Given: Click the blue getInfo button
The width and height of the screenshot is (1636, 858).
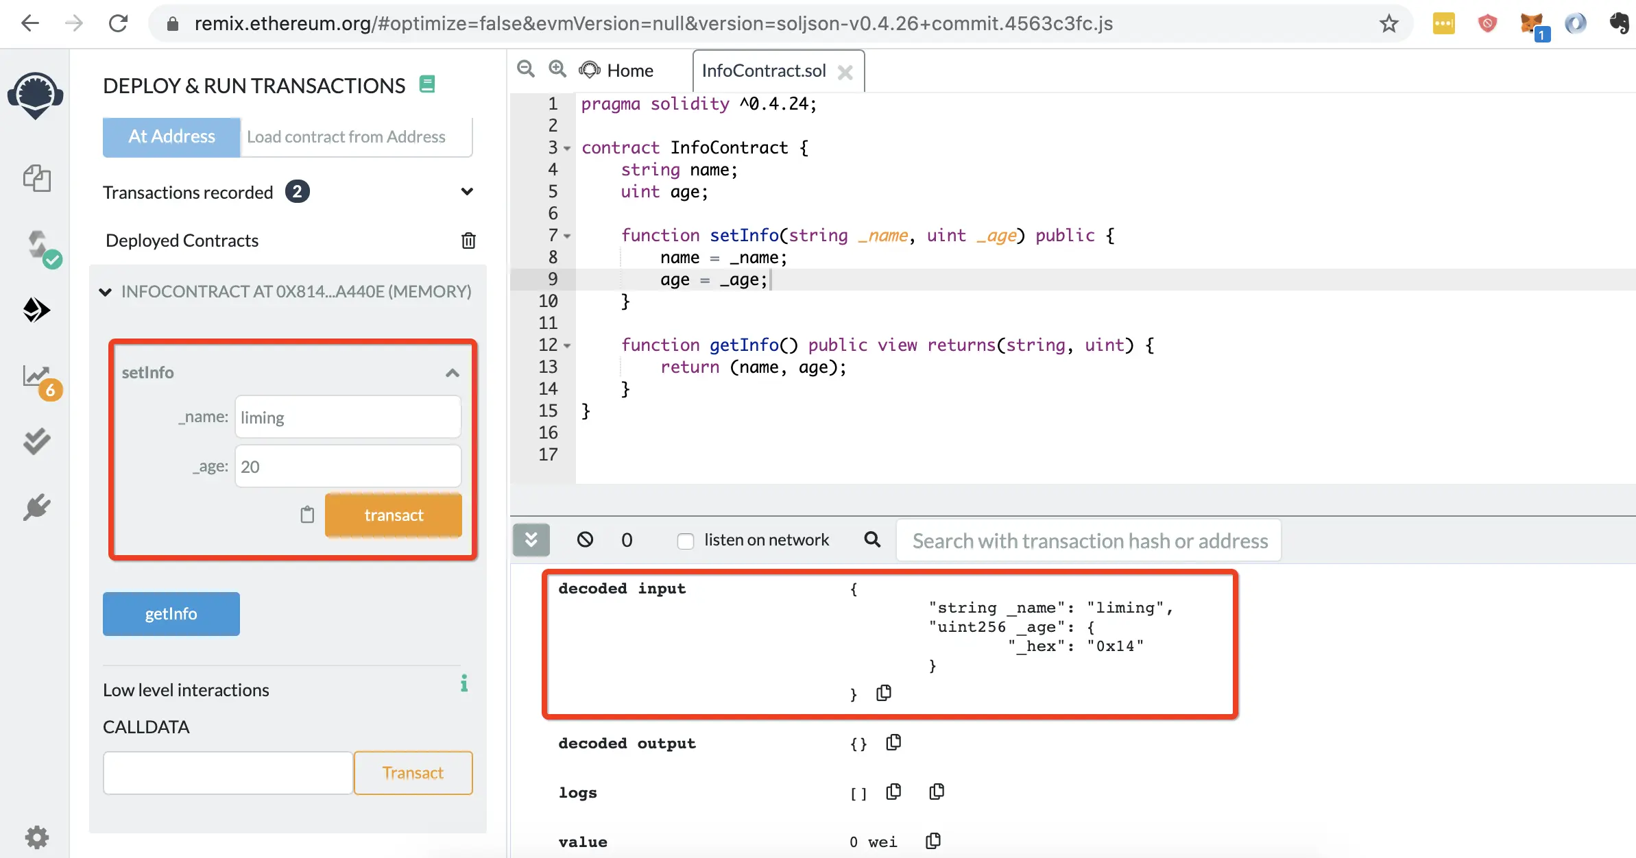Looking at the screenshot, I should click(171, 614).
